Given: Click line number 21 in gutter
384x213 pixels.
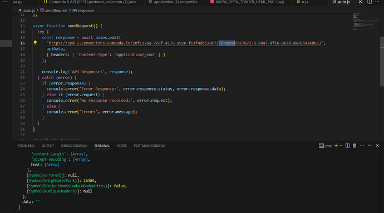Looking at the screenshot, I should (x=22, y=72).
